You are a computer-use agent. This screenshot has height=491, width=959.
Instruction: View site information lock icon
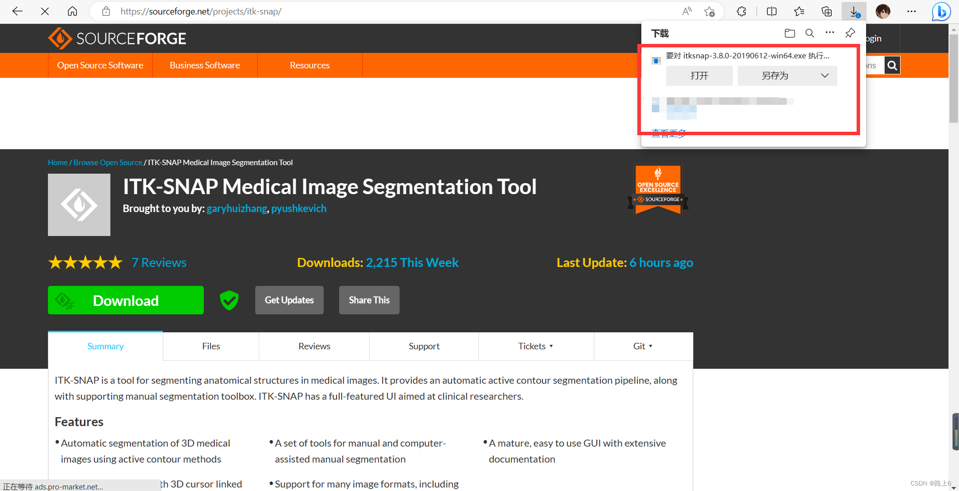tap(106, 11)
